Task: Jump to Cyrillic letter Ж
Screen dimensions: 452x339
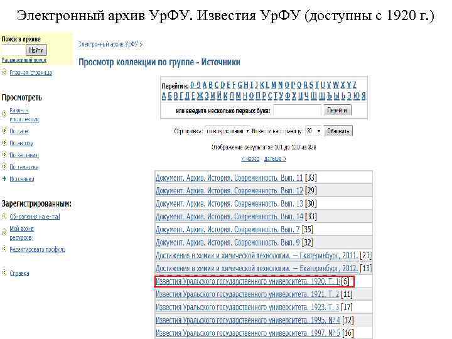Action: pos(200,95)
